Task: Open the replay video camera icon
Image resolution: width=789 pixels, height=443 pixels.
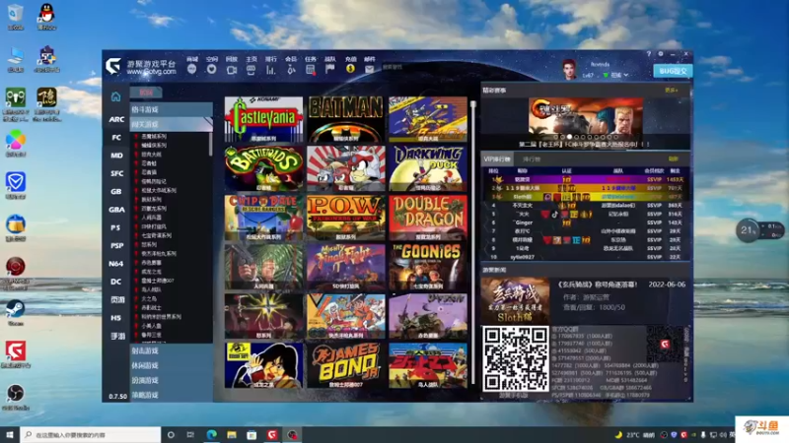Action: 232,70
